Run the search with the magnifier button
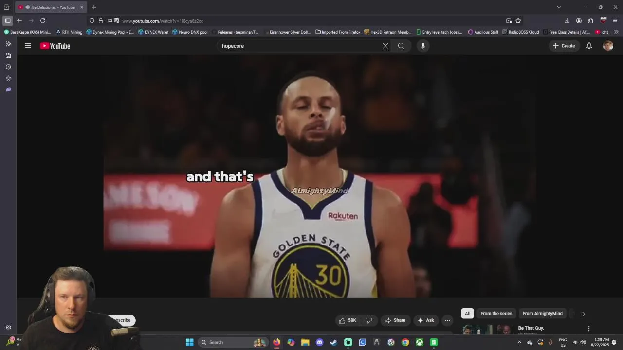 point(401,46)
